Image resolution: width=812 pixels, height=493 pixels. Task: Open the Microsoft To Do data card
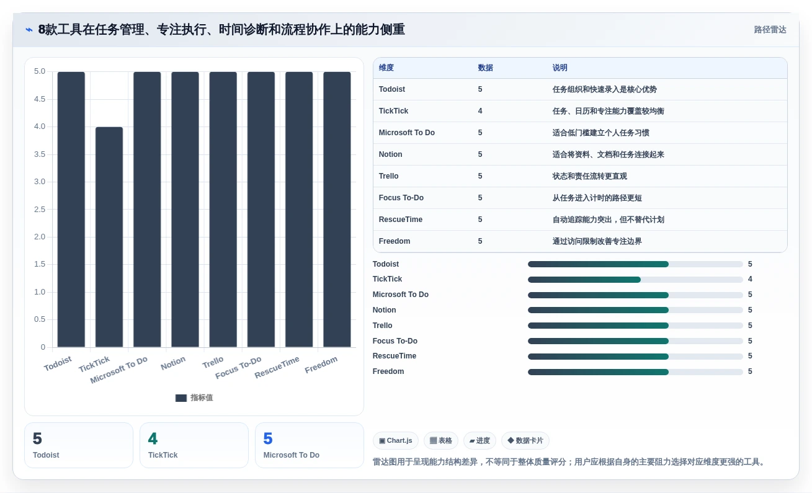coord(310,445)
